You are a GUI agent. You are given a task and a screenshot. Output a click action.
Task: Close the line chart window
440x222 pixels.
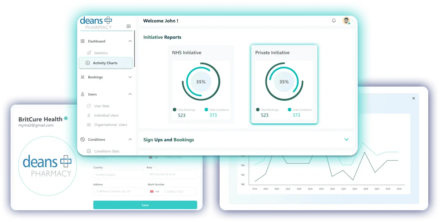point(414,98)
